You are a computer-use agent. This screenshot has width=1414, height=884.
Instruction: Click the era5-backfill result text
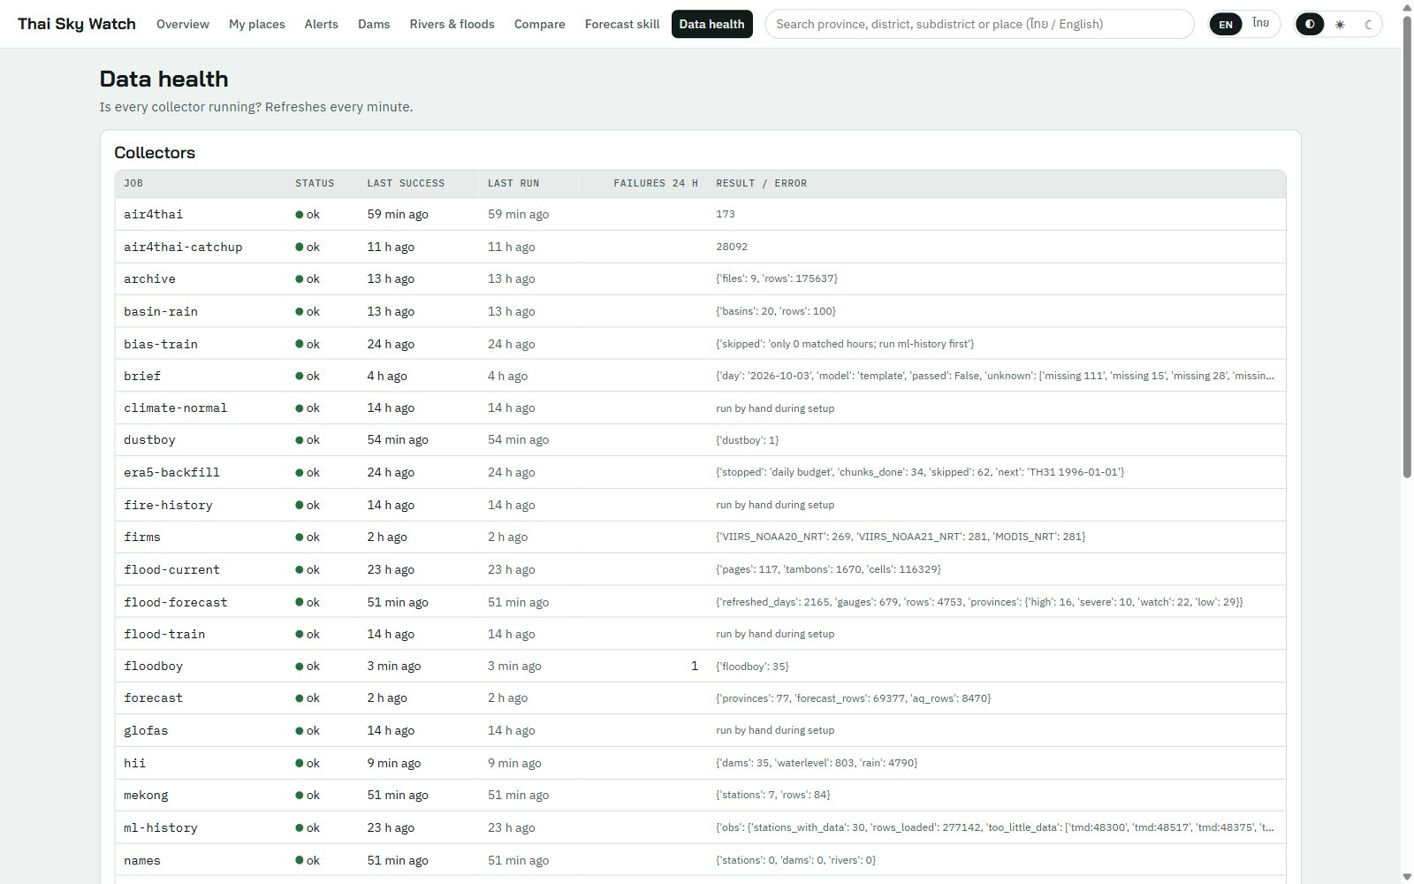tap(920, 472)
